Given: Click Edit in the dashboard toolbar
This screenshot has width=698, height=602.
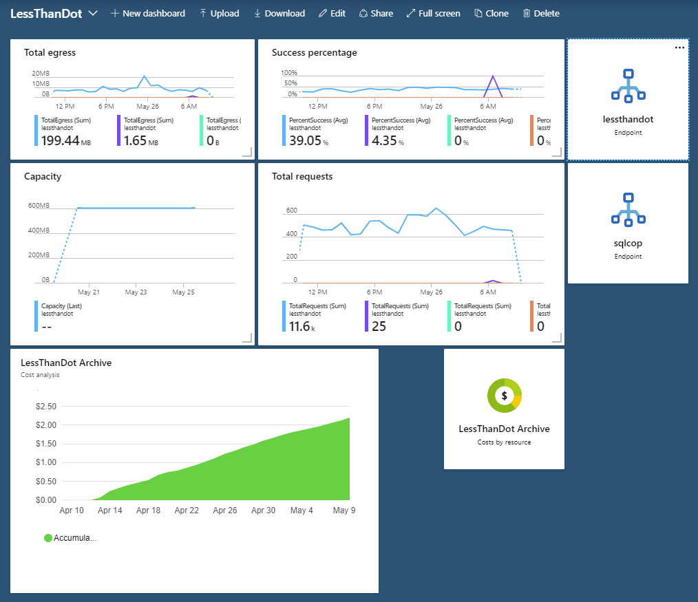Looking at the screenshot, I should [x=332, y=13].
